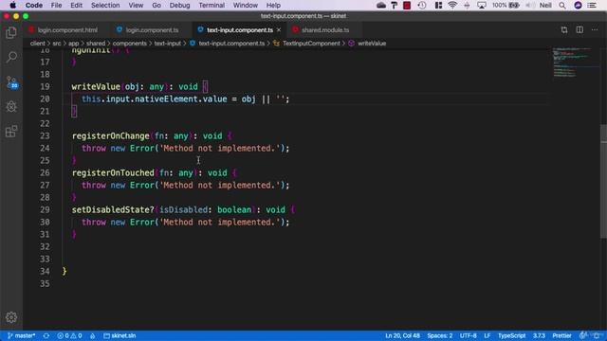Place cursor on registerOnChange method name

[x=111, y=135]
